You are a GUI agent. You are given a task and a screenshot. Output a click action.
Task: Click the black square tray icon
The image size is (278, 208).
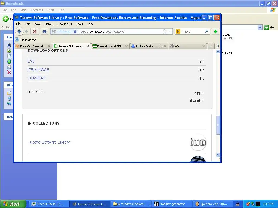point(258,204)
